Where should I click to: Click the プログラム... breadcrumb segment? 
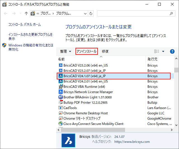(63, 13)
